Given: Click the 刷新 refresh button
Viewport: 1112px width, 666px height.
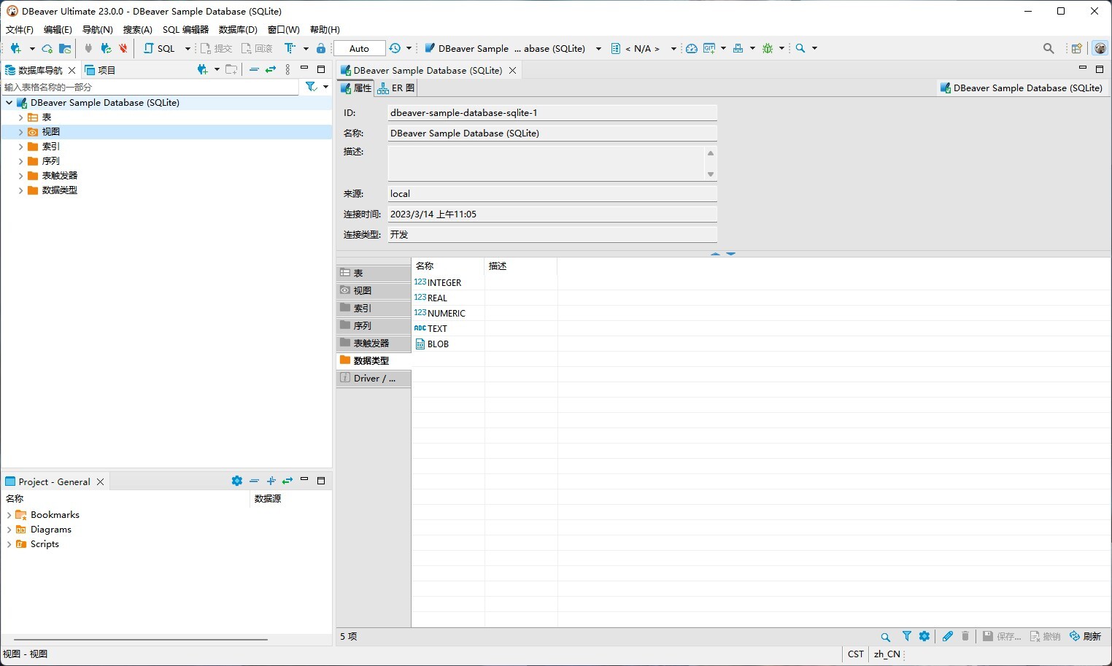Looking at the screenshot, I should coord(1085,636).
